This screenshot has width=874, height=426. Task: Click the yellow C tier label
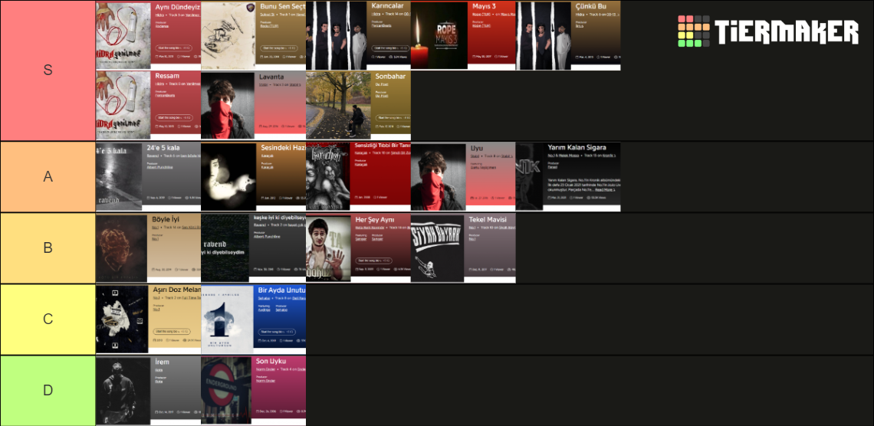[48, 319]
